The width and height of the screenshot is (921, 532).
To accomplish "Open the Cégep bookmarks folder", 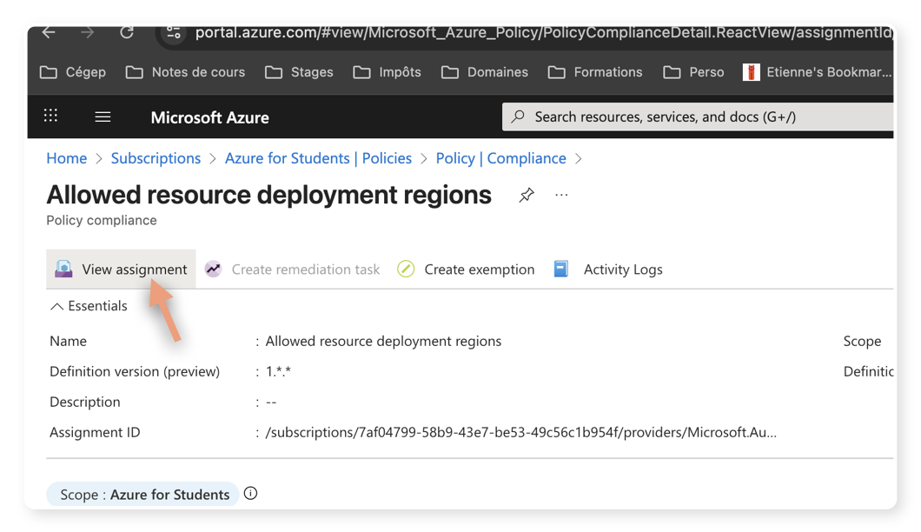I will 73,72.
